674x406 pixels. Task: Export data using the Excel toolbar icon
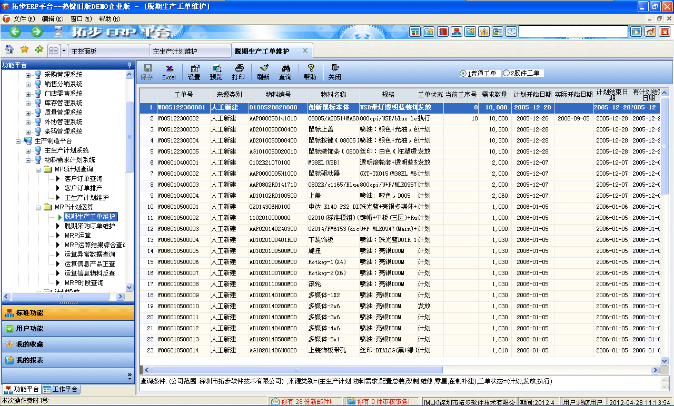tap(169, 72)
